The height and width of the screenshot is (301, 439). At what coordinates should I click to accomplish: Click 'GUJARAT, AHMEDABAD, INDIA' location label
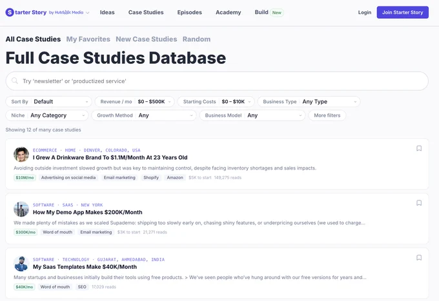pyautogui.click(x=131, y=260)
